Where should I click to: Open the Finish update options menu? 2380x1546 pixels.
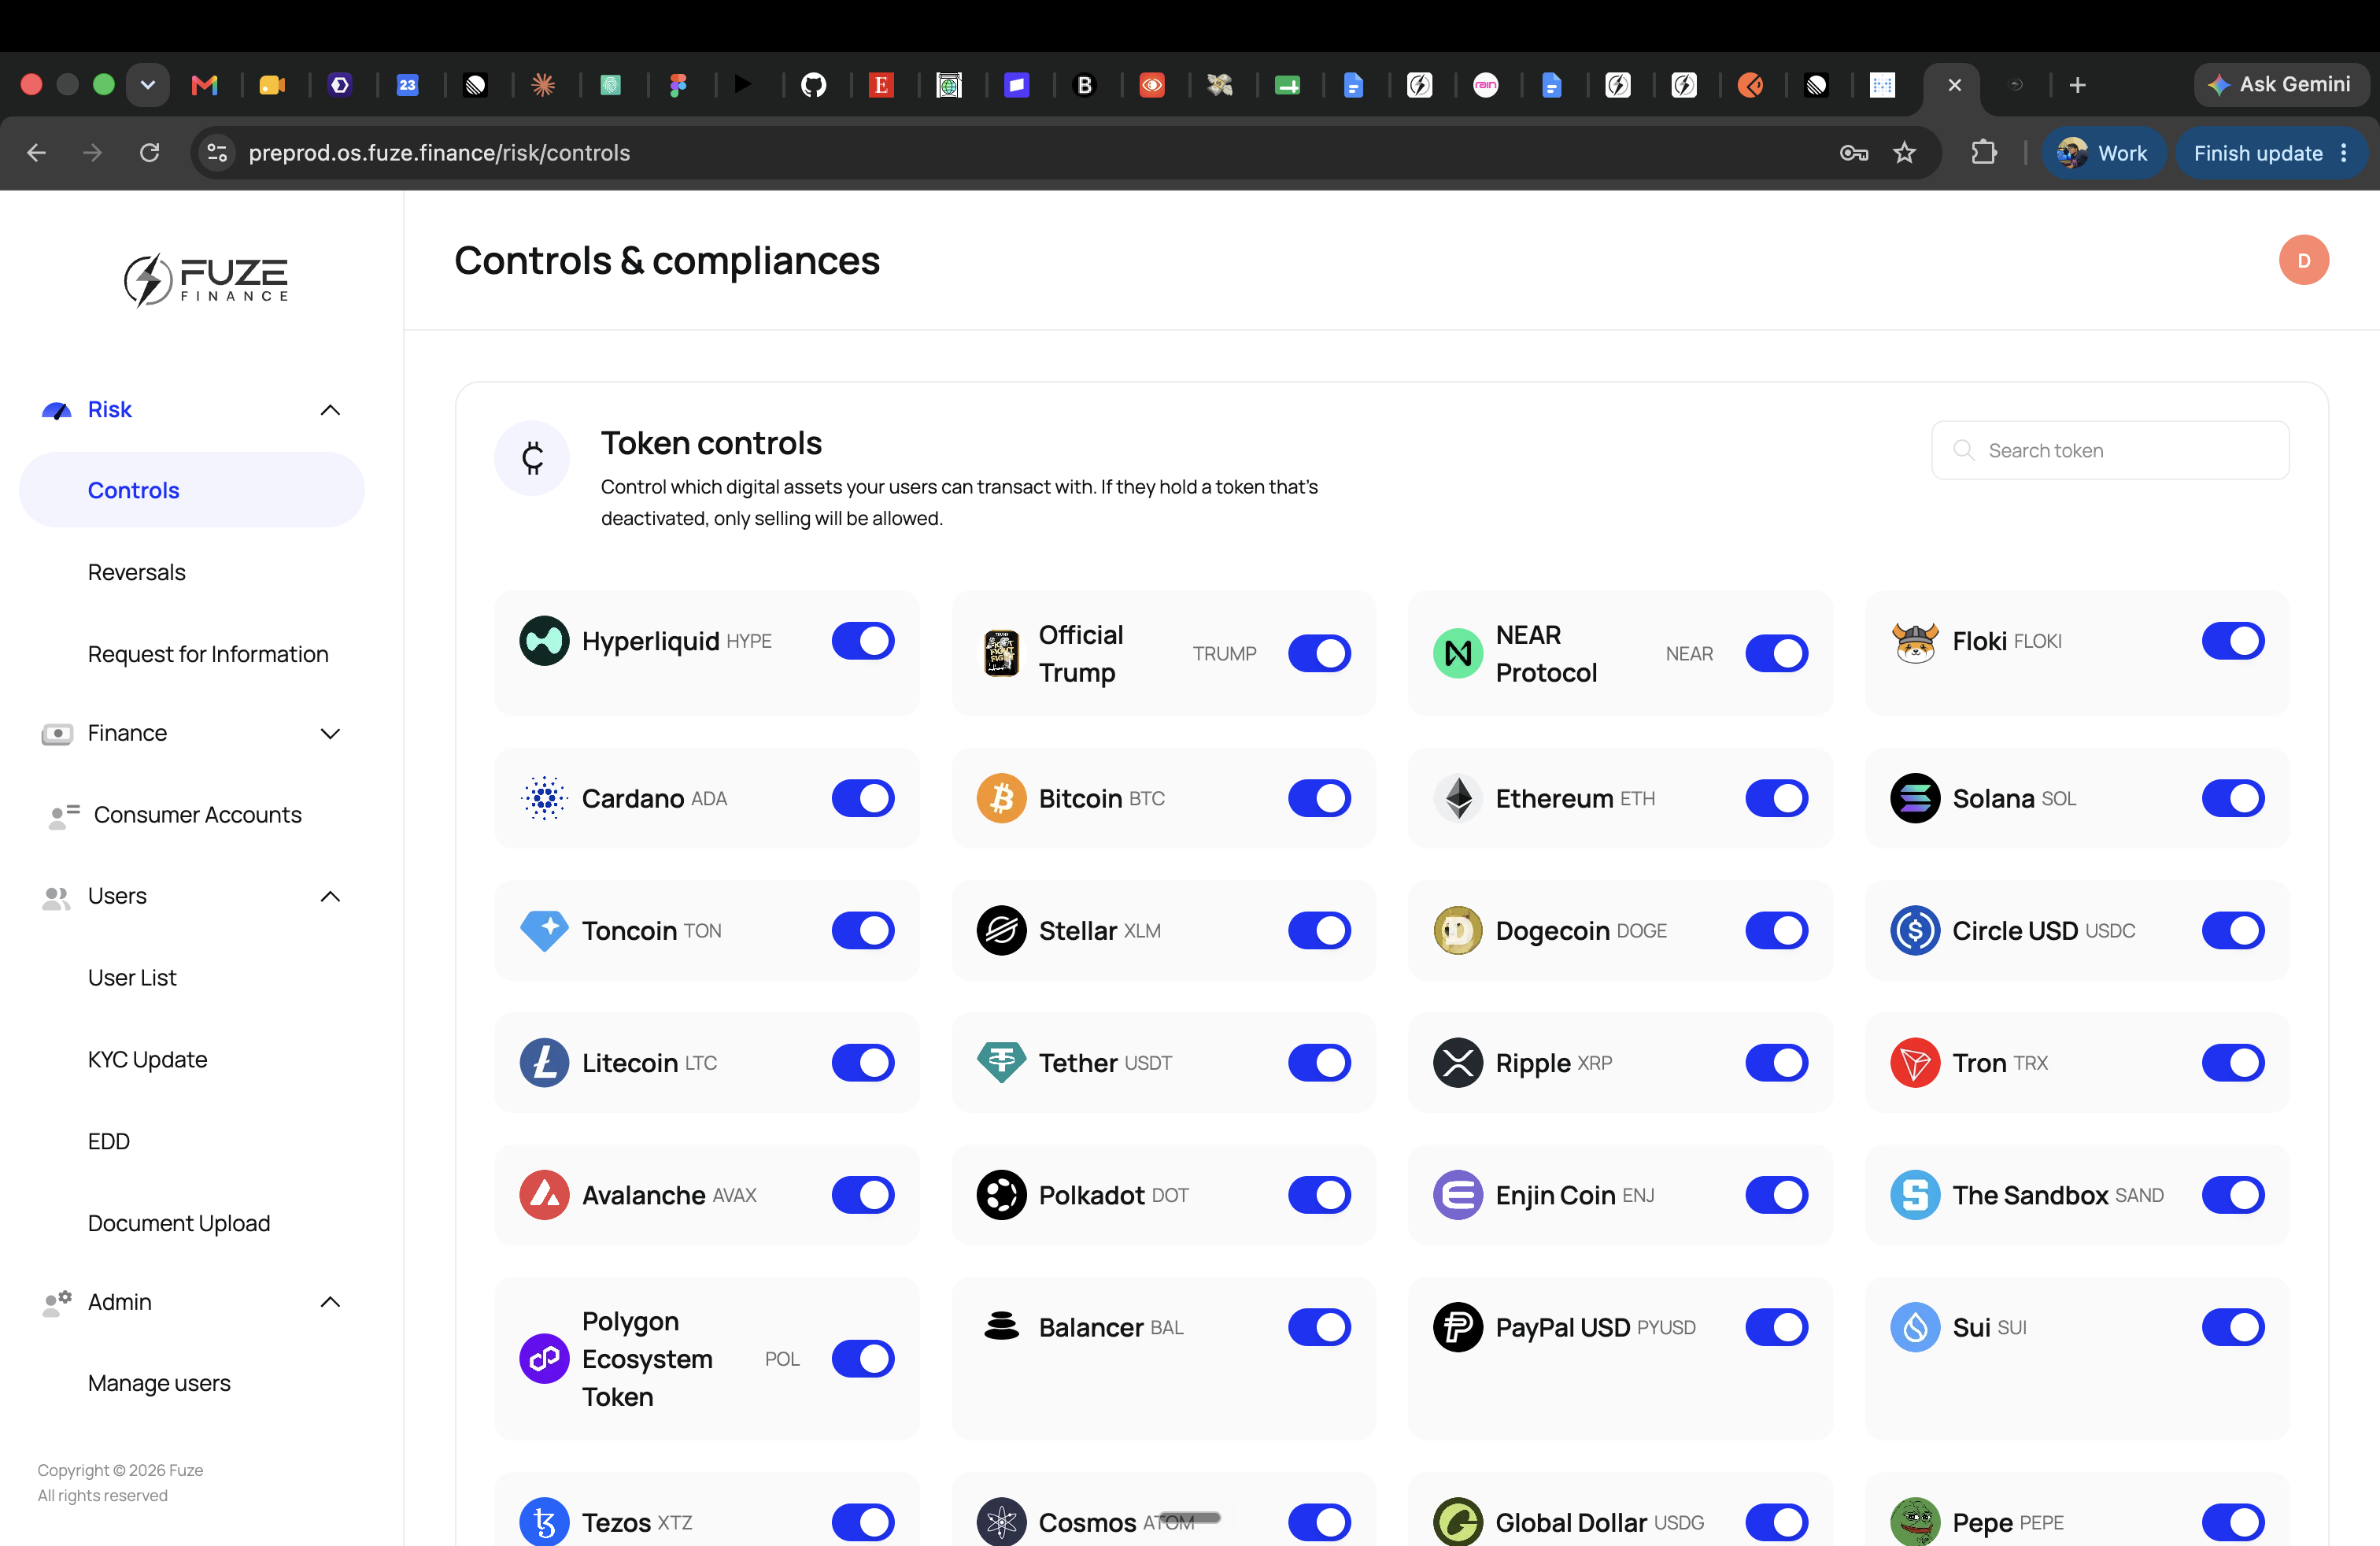point(2344,153)
